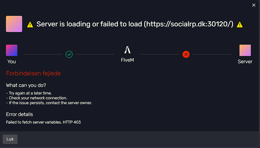Viewport: 260px width, 148px height.
Task: Click the What can you do? heading
Action: click(26, 85)
